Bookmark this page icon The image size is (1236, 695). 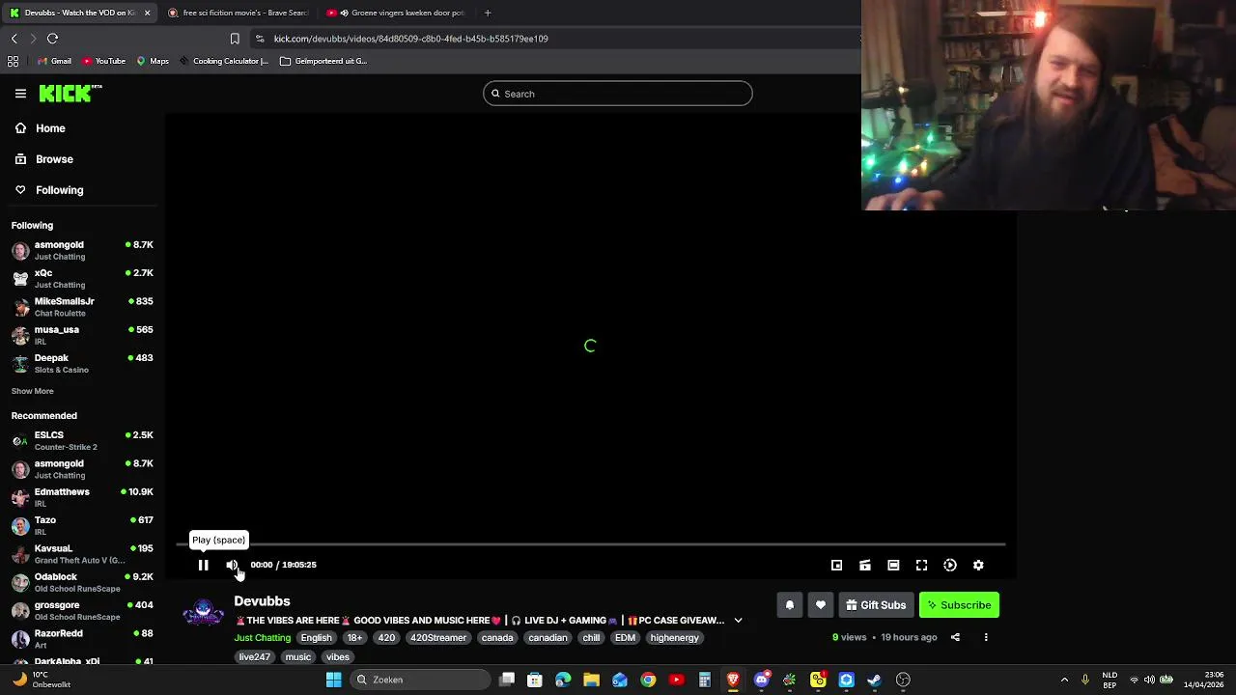(x=235, y=39)
